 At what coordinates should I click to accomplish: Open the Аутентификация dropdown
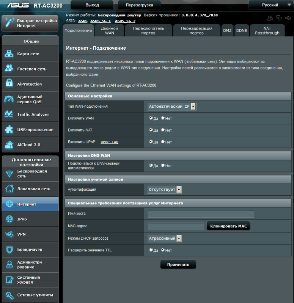pos(165,190)
